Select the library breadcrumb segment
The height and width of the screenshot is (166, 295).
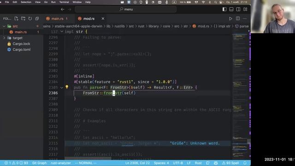(x=153, y=26)
